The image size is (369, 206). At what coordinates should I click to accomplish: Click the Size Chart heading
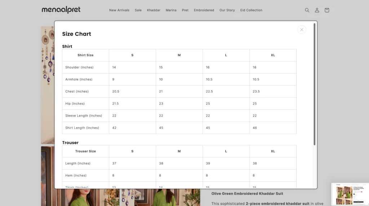click(x=76, y=34)
